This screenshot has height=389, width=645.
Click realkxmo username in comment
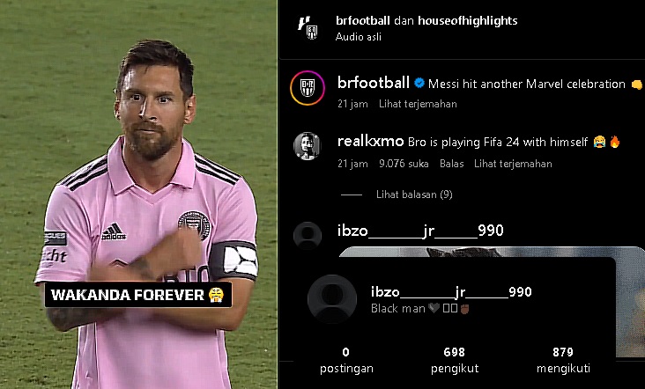click(x=370, y=142)
